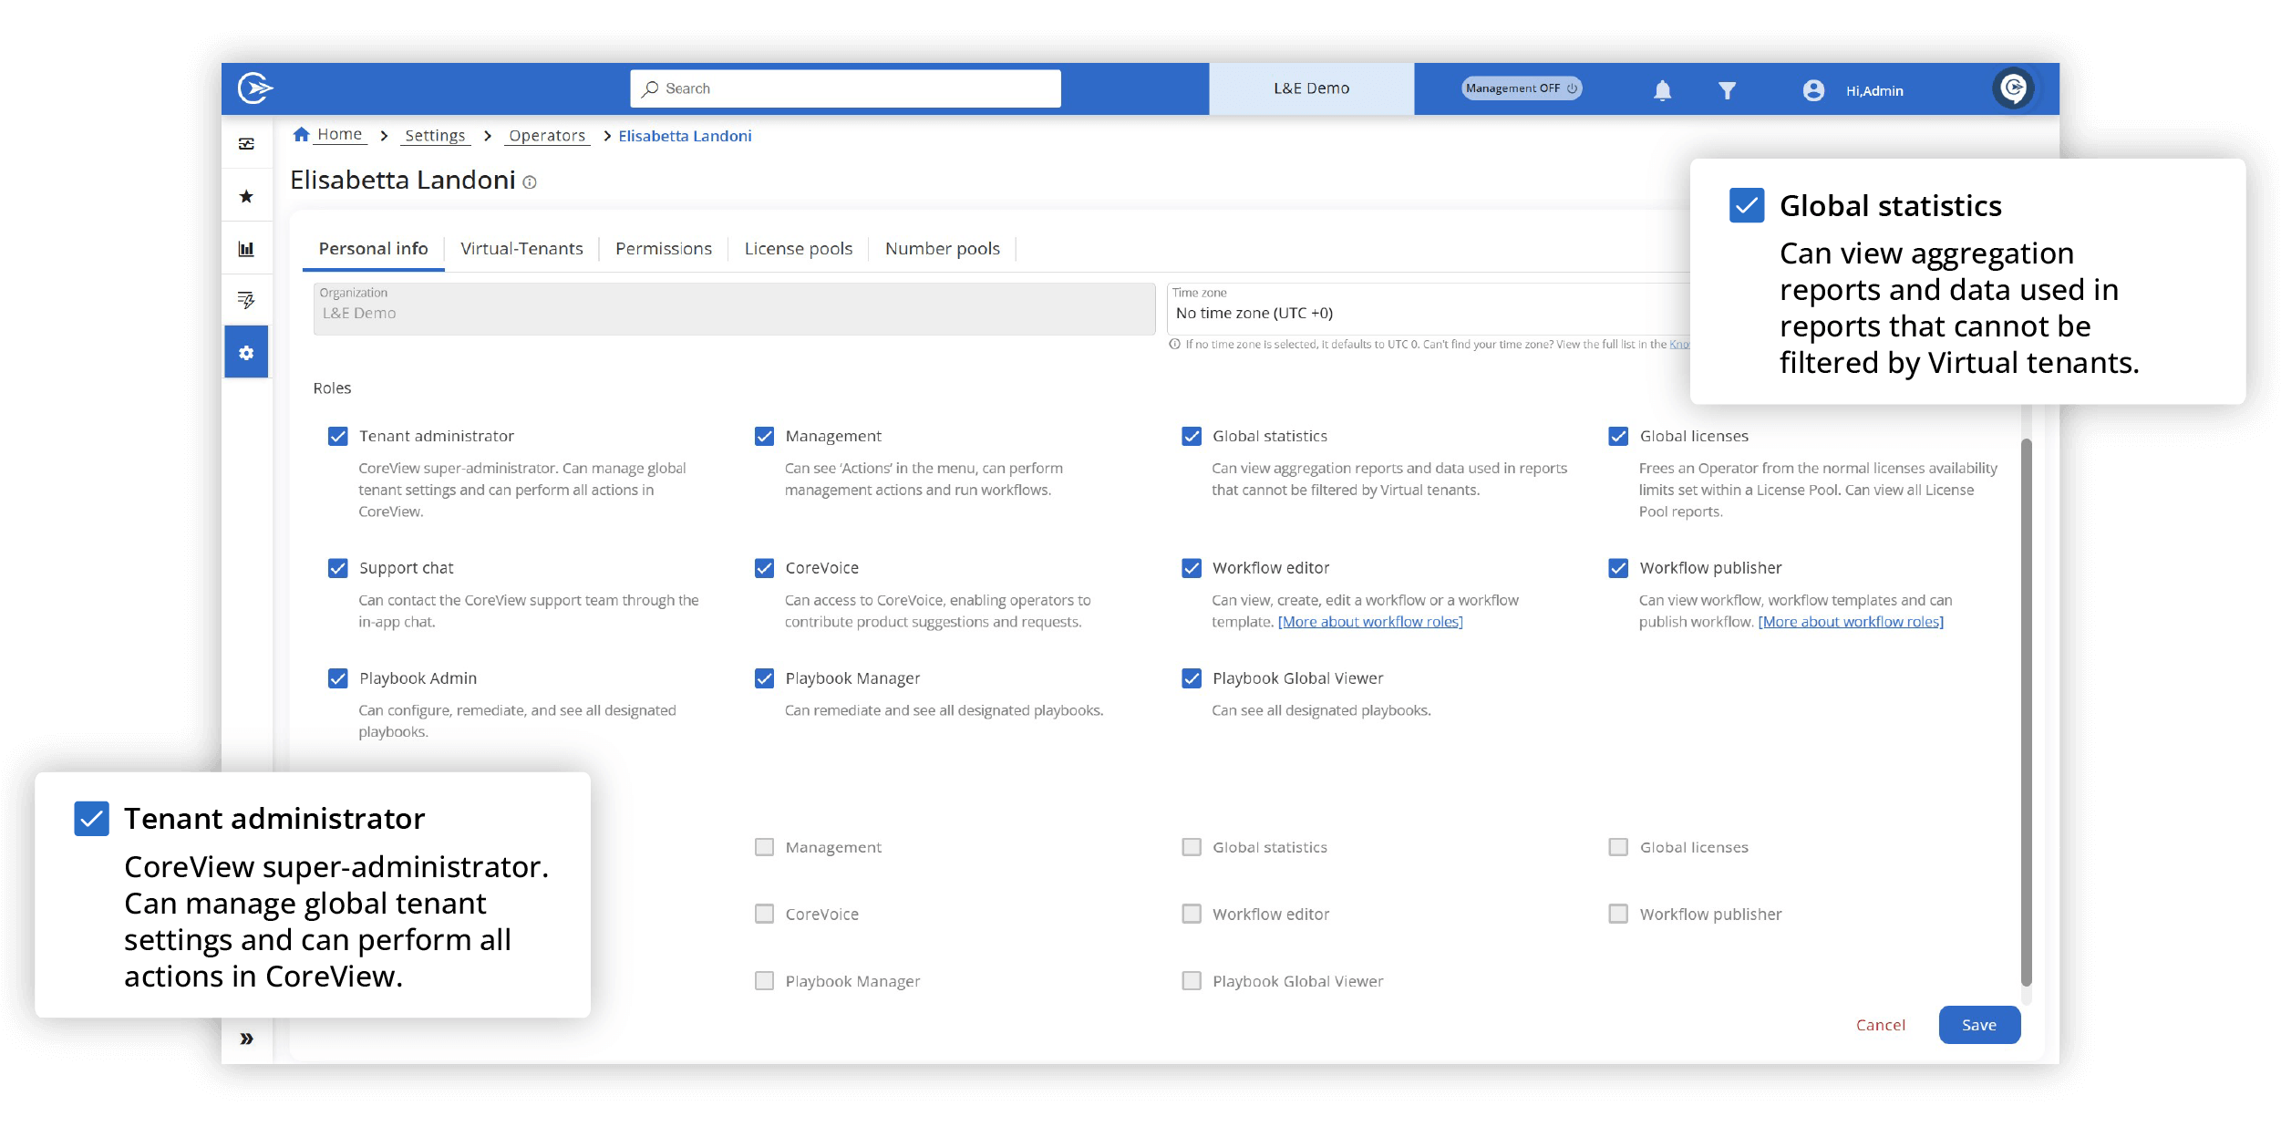Switch to the Permissions tab
Viewport: 2281px width, 1127px height.
coord(664,249)
